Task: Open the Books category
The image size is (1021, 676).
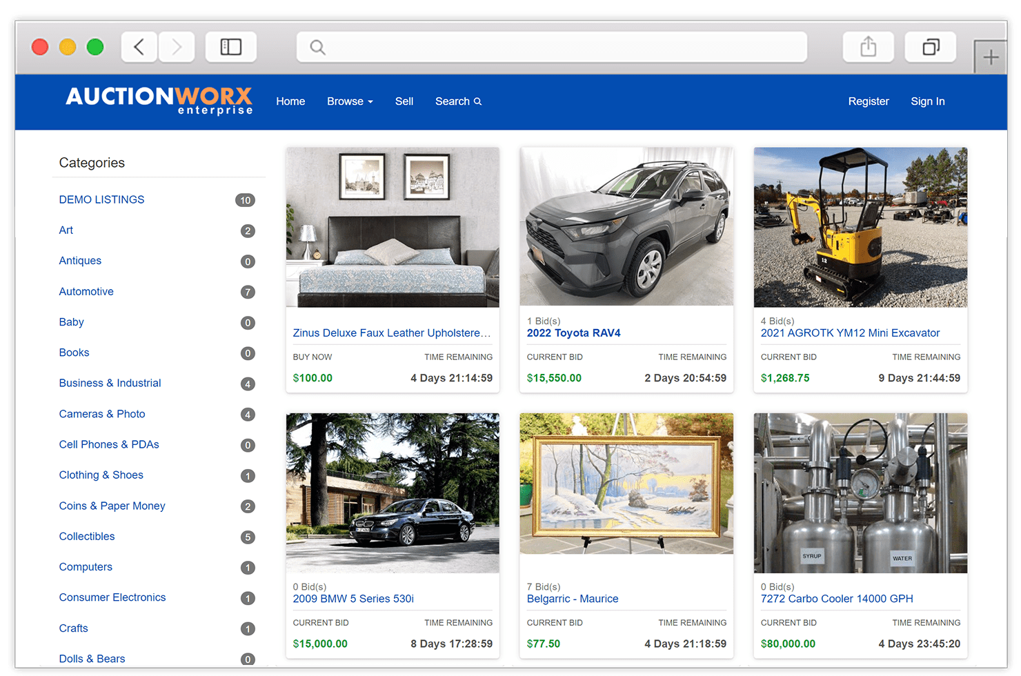Action: point(75,352)
